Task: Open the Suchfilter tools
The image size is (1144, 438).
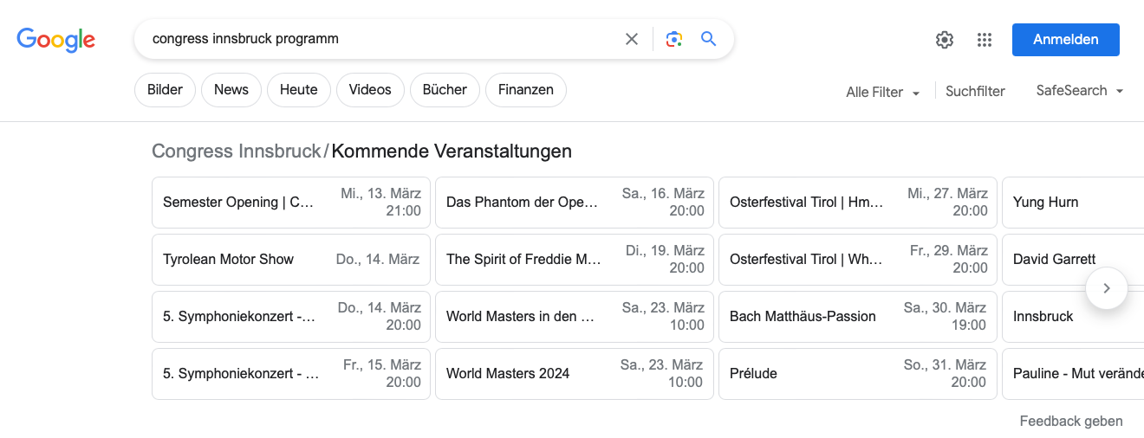Action: tap(975, 92)
